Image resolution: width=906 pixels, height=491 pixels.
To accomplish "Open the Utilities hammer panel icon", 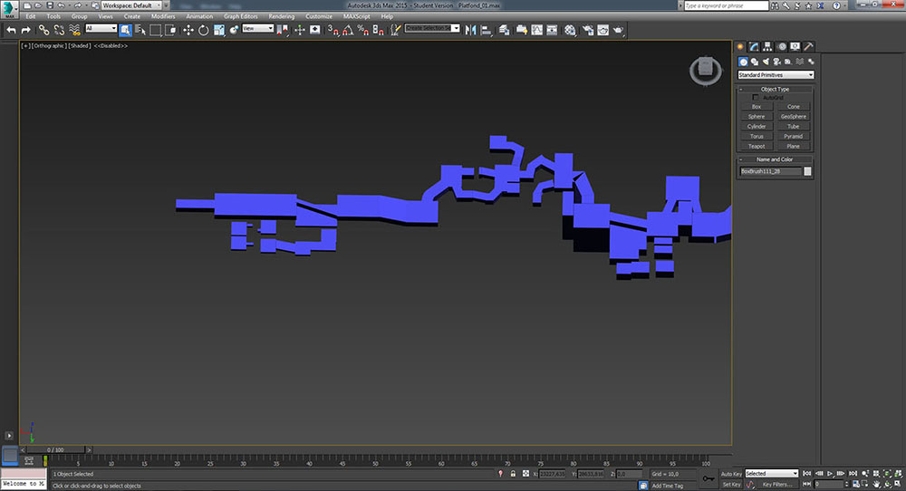I will tap(808, 46).
